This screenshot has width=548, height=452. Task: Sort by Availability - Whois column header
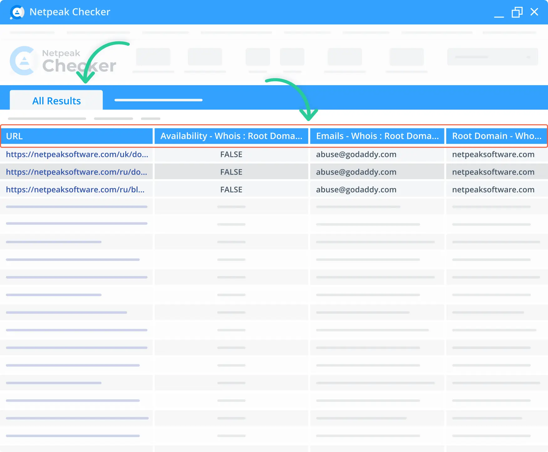click(x=231, y=136)
